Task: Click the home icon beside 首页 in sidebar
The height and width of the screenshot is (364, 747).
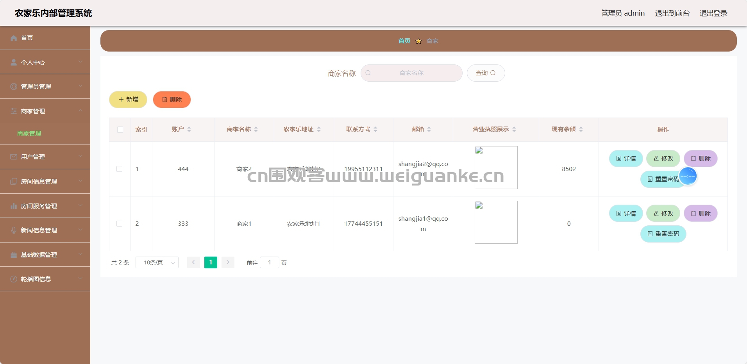Action: click(x=14, y=38)
